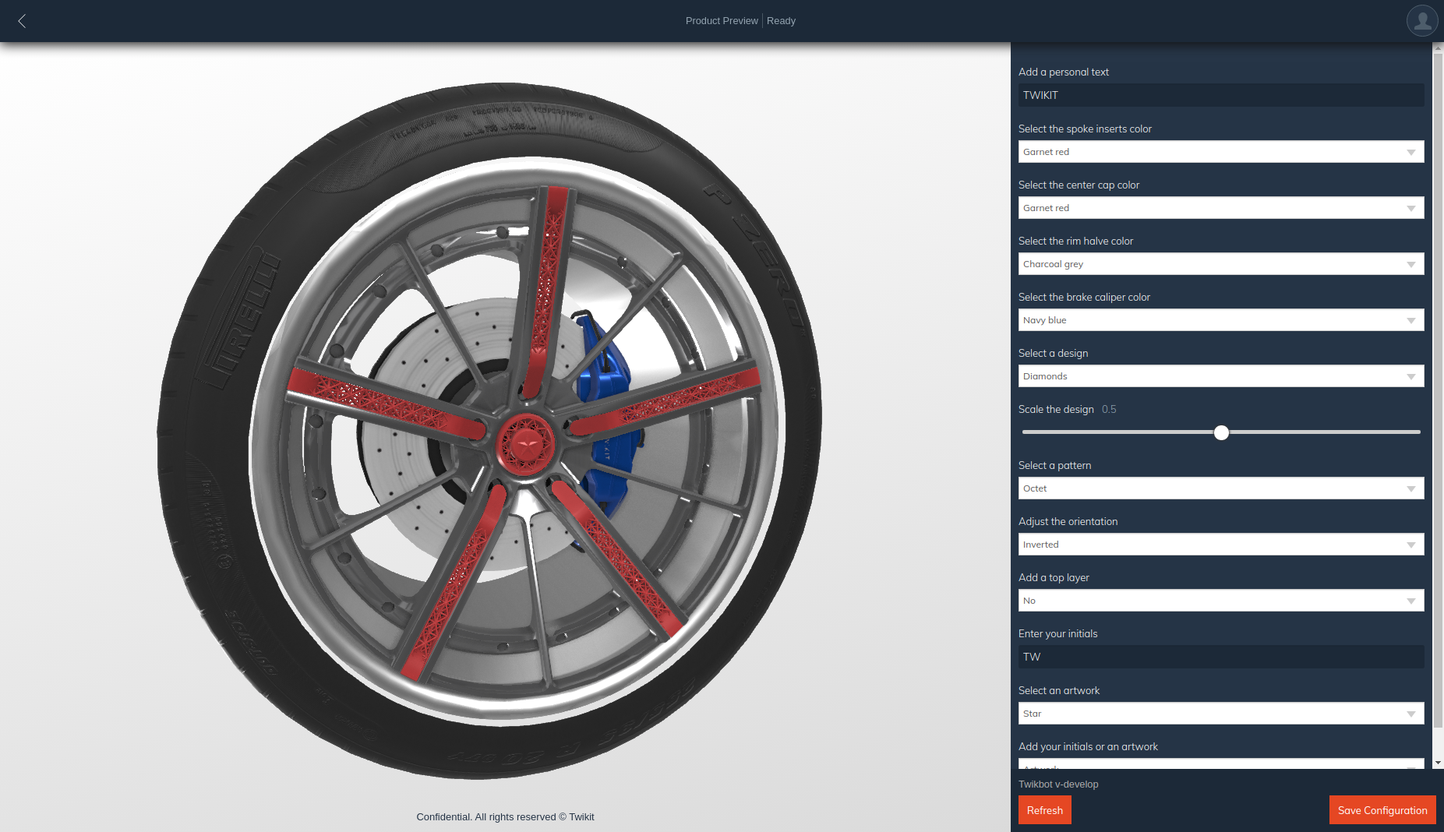Open the Diamonds design dropdown
The height and width of the screenshot is (832, 1444).
[1220, 375]
